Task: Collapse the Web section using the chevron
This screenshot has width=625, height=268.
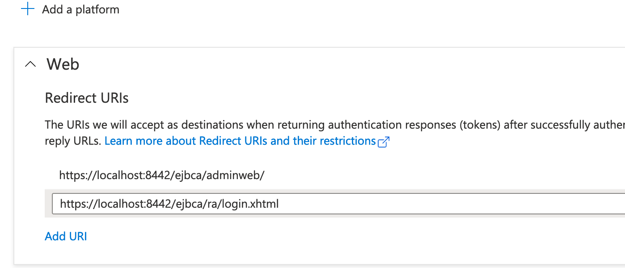Action: click(30, 64)
